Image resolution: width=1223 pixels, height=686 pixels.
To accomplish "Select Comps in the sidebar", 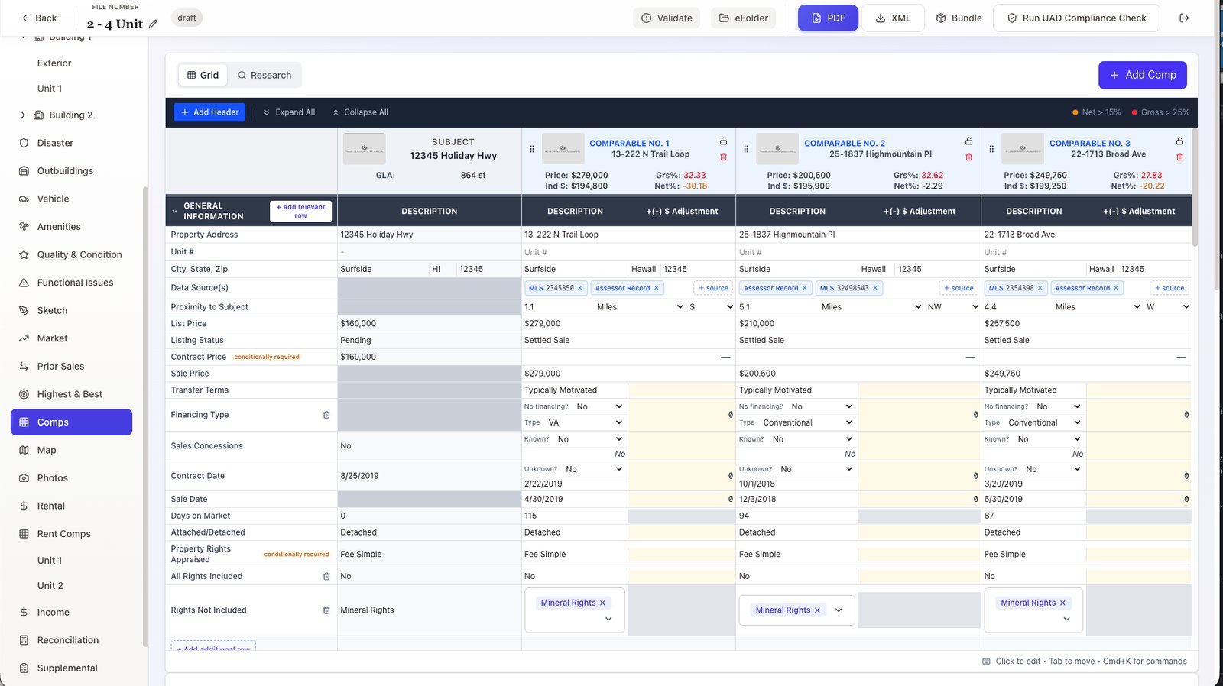I will pos(71,422).
